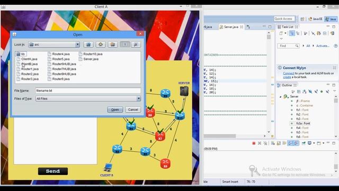
Task: Select ClientA.java in the file list
Action: (x=27, y=59)
